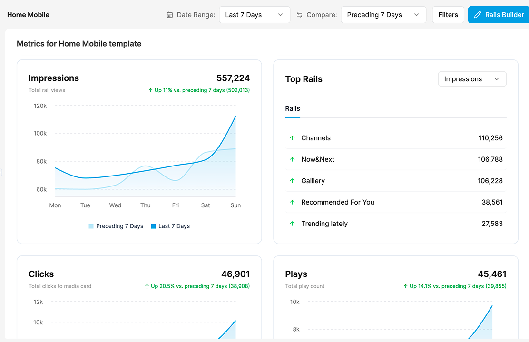
Task: Click the Sunday peak of Impressions line
Action: [x=235, y=117]
